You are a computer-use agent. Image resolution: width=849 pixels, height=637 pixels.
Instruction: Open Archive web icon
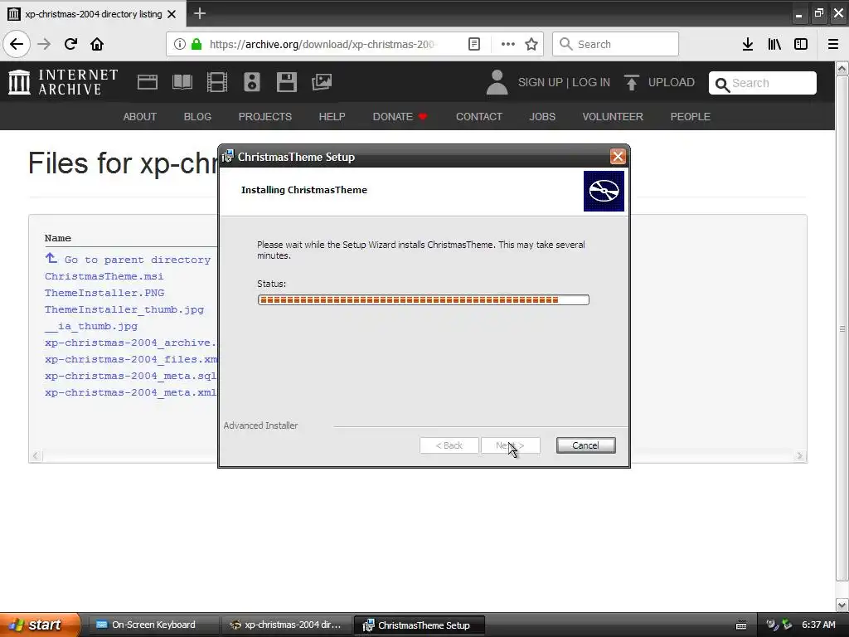tap(148, 82)
